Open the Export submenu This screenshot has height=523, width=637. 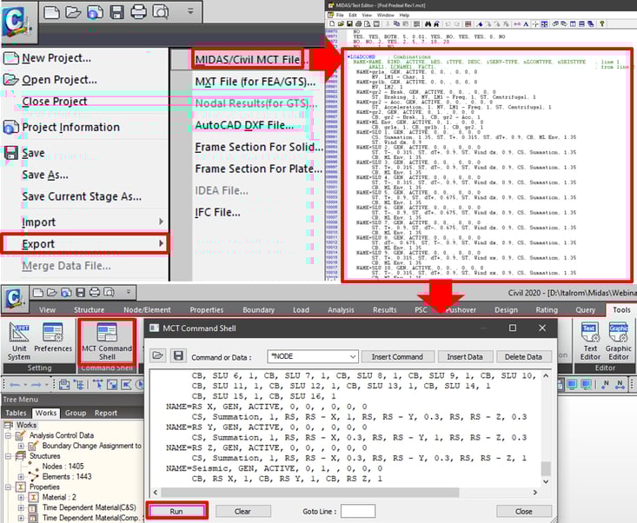pyautogui.click(x=85, y=243)
